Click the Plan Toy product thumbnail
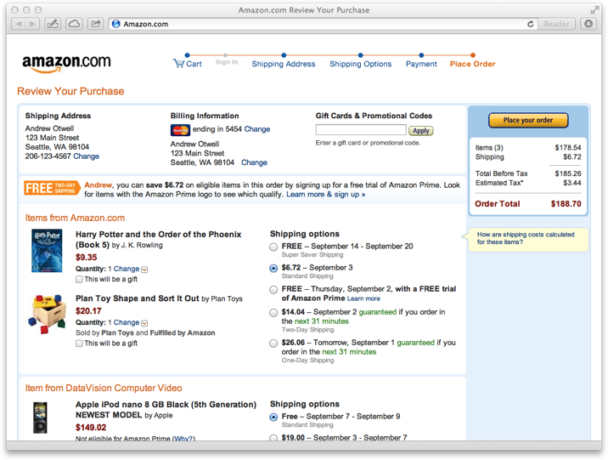Viewport: 608px width, 460px height. tap(47, 314)
